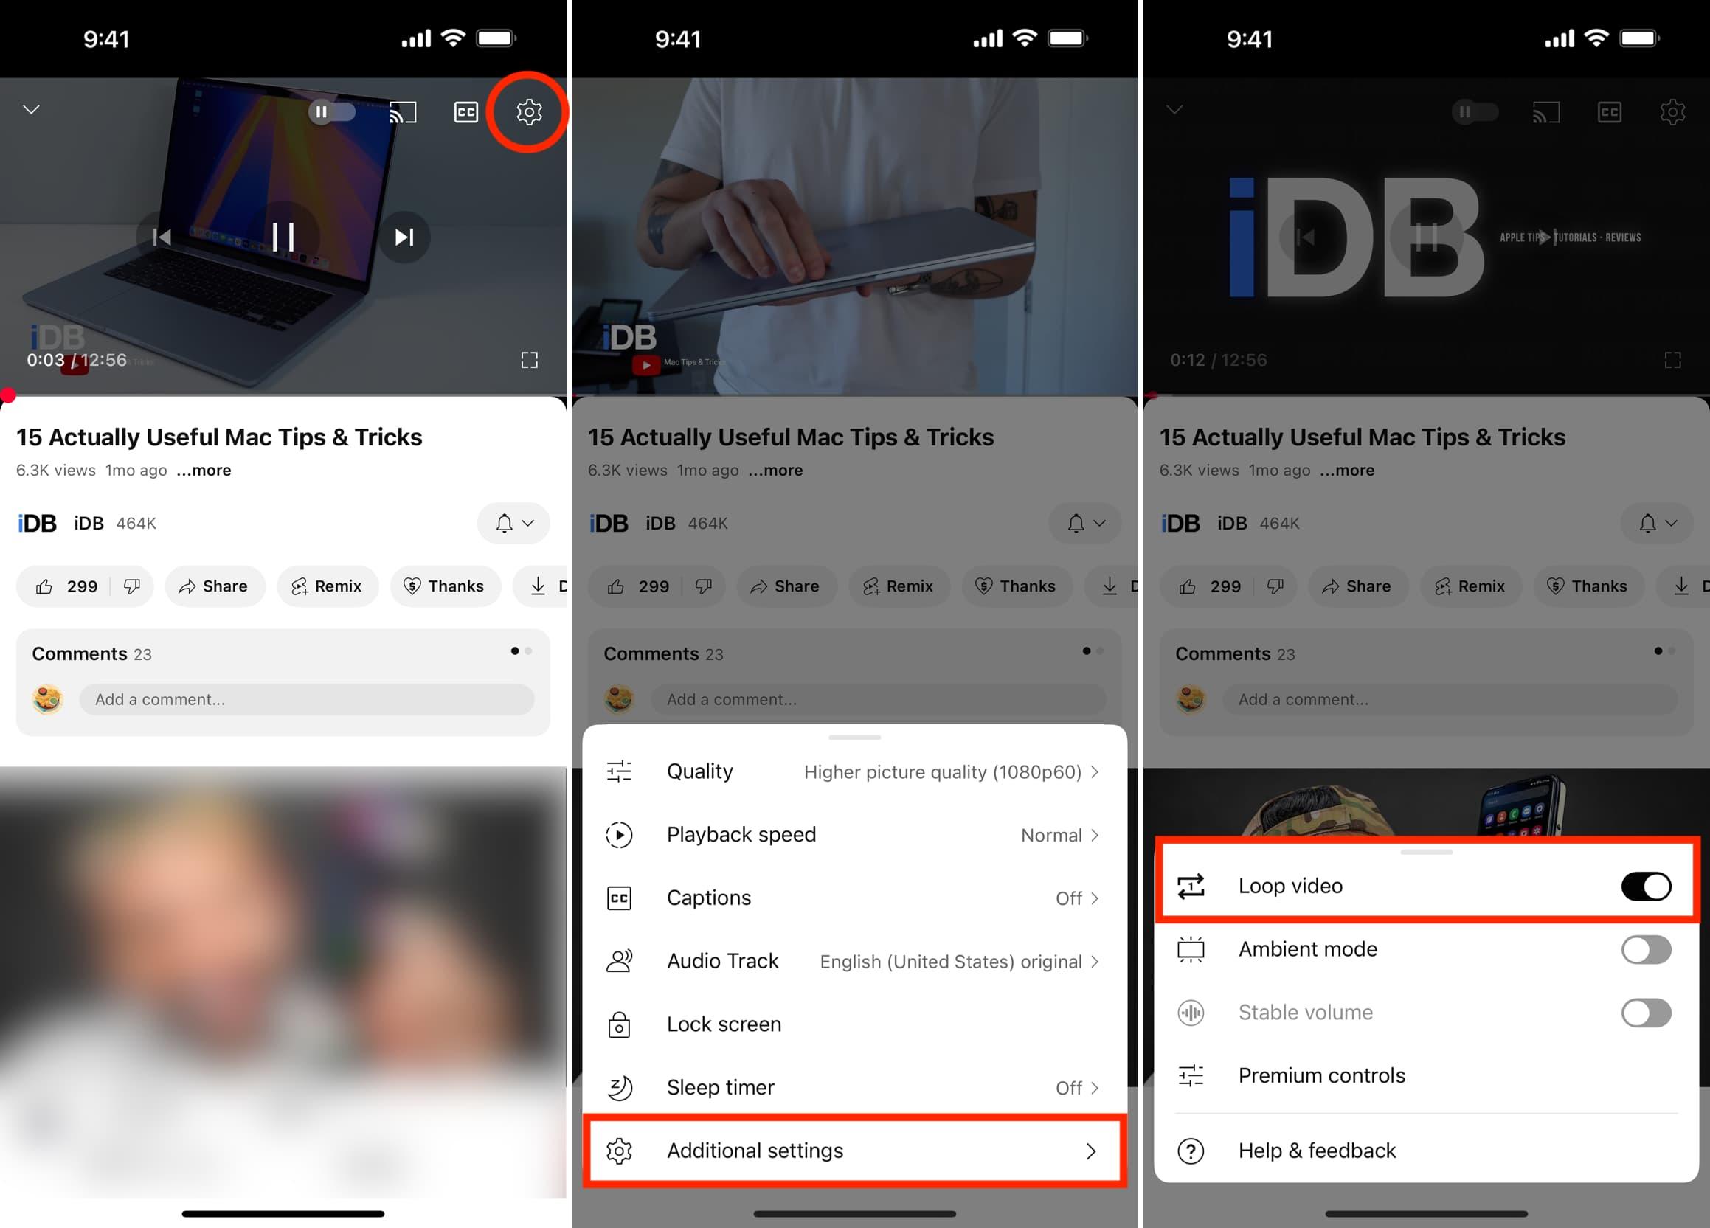Viewport: 1710px width, 1228px height.
Task: Click Quality sliders icon in middle phone menu
Action: coord(619,771)
